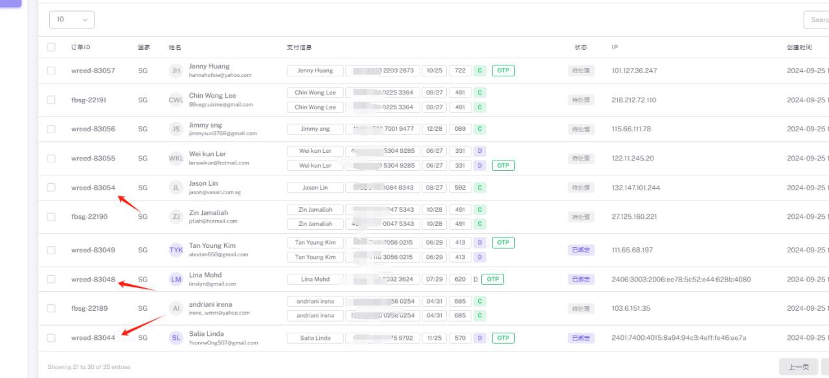Tick the checkbox next to wreed-83044
Screen dimensions: 829x378
coord(51,338)
